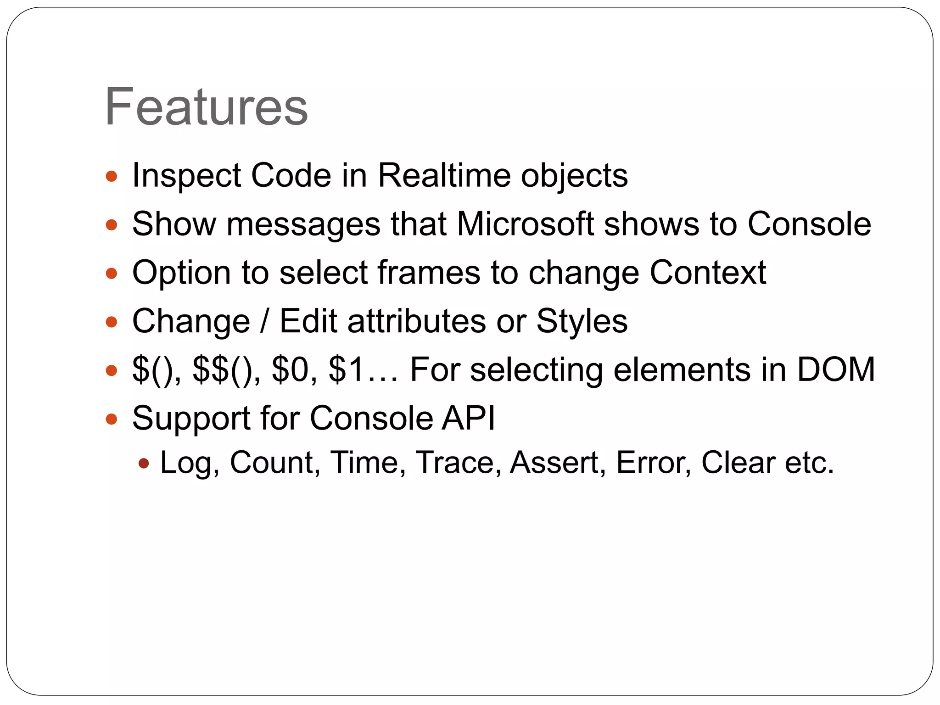The height and width of the screenshot is (705, 940).
Task: Click the bullet dot beside Inspect Code
Action: pyautogui.click(x=112, y=176)
